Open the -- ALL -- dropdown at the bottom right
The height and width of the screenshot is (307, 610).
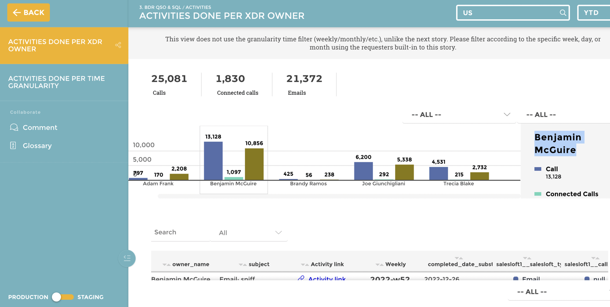click(531, 292)
